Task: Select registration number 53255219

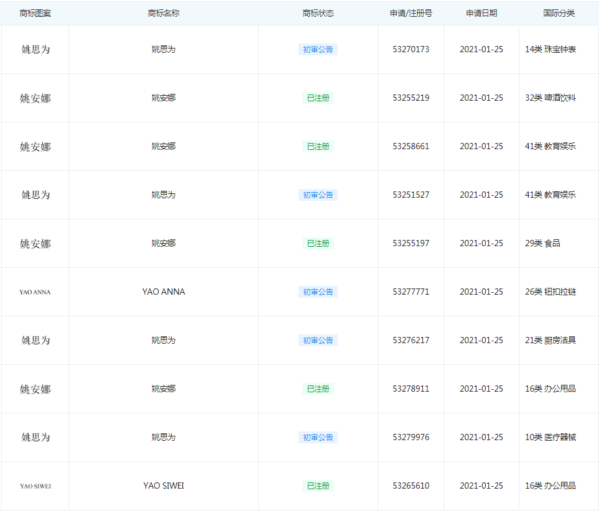Action: pos(411,98)
